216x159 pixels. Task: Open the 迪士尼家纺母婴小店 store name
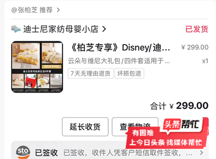tap(61, 29)
